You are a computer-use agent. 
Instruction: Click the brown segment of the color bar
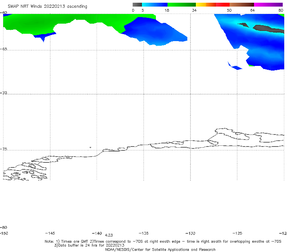(242, 5)
